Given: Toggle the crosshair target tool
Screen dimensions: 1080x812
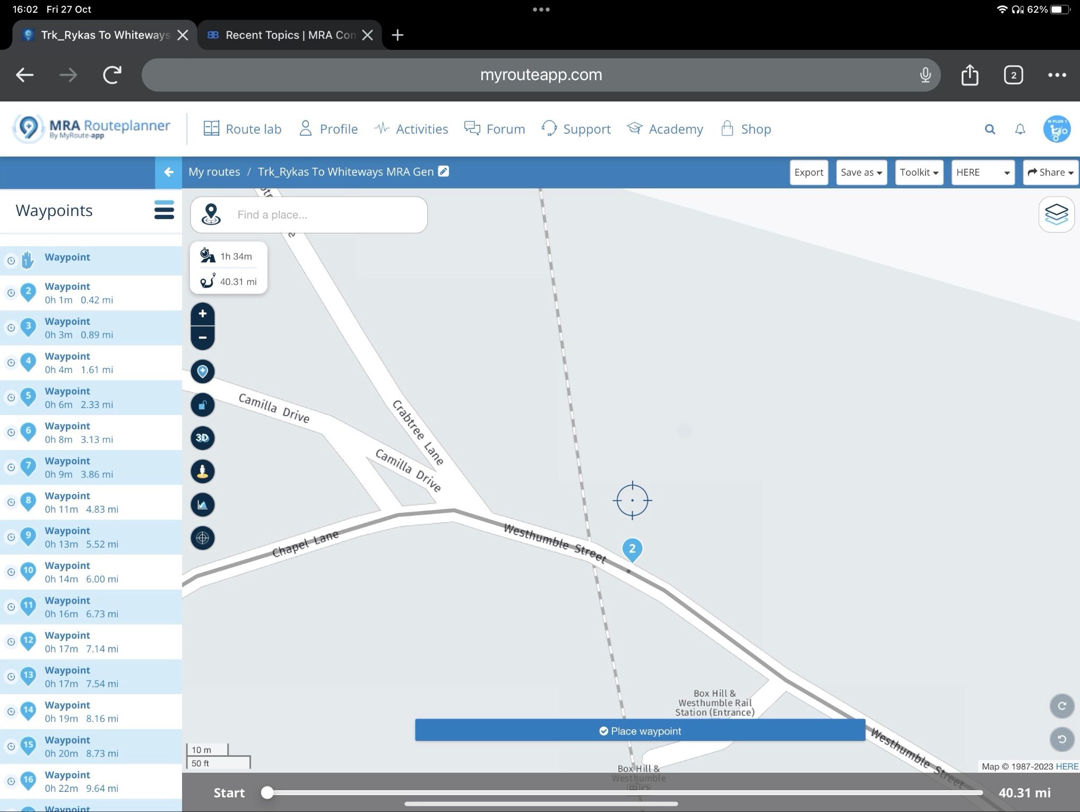Looking at the screenshot, I should [203, 538].
